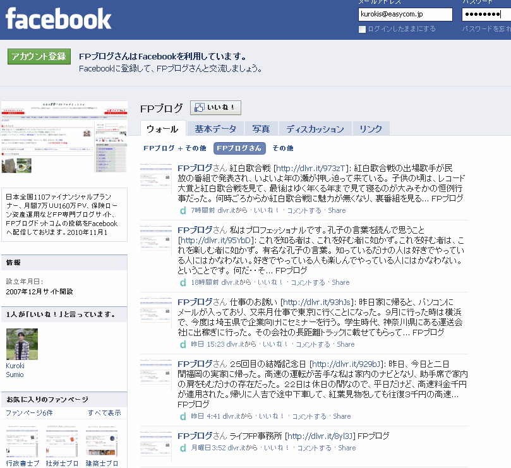Click the dlvr.it icon under the 18時間前 post

183,282
